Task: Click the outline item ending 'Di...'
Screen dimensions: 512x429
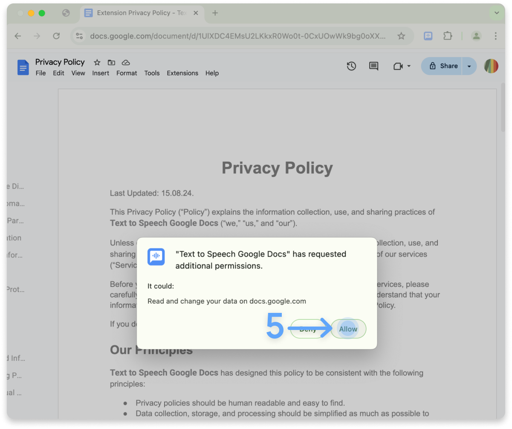Action: (x=15, y=186)
